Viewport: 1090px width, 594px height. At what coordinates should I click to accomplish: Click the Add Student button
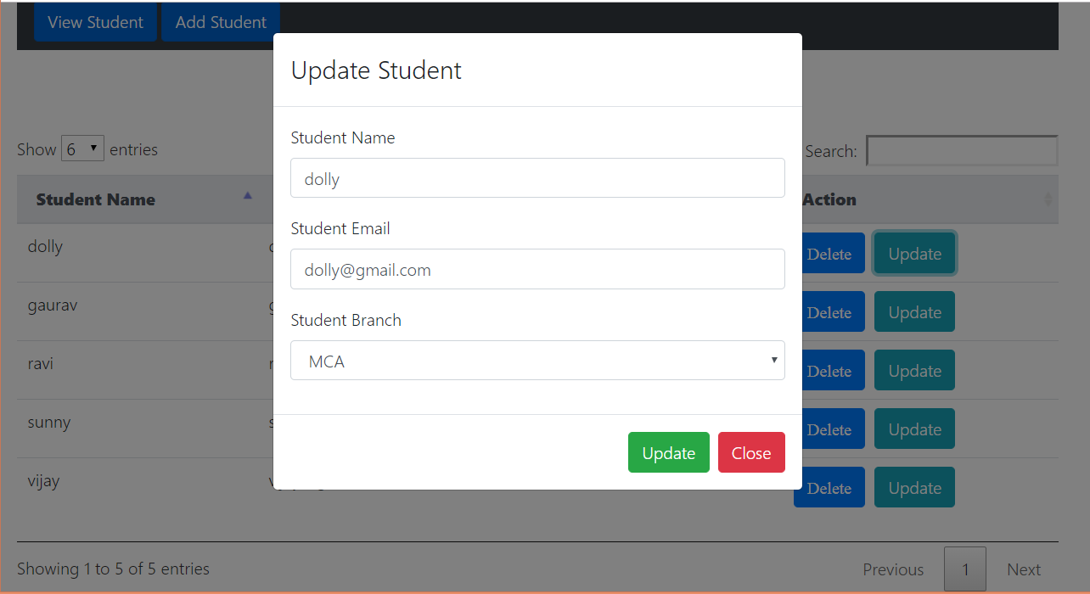coord(220,22)
